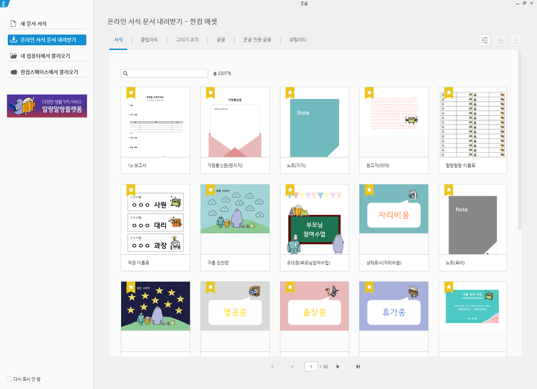Select the 상태표시(자리비움) template

pyautogui.click(x=394, y=227)
